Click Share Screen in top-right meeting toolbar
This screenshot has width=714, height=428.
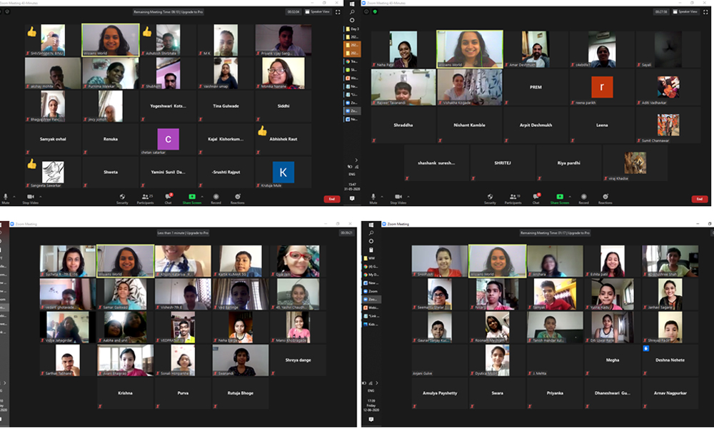pyautogui.click(x=560, y=198)
